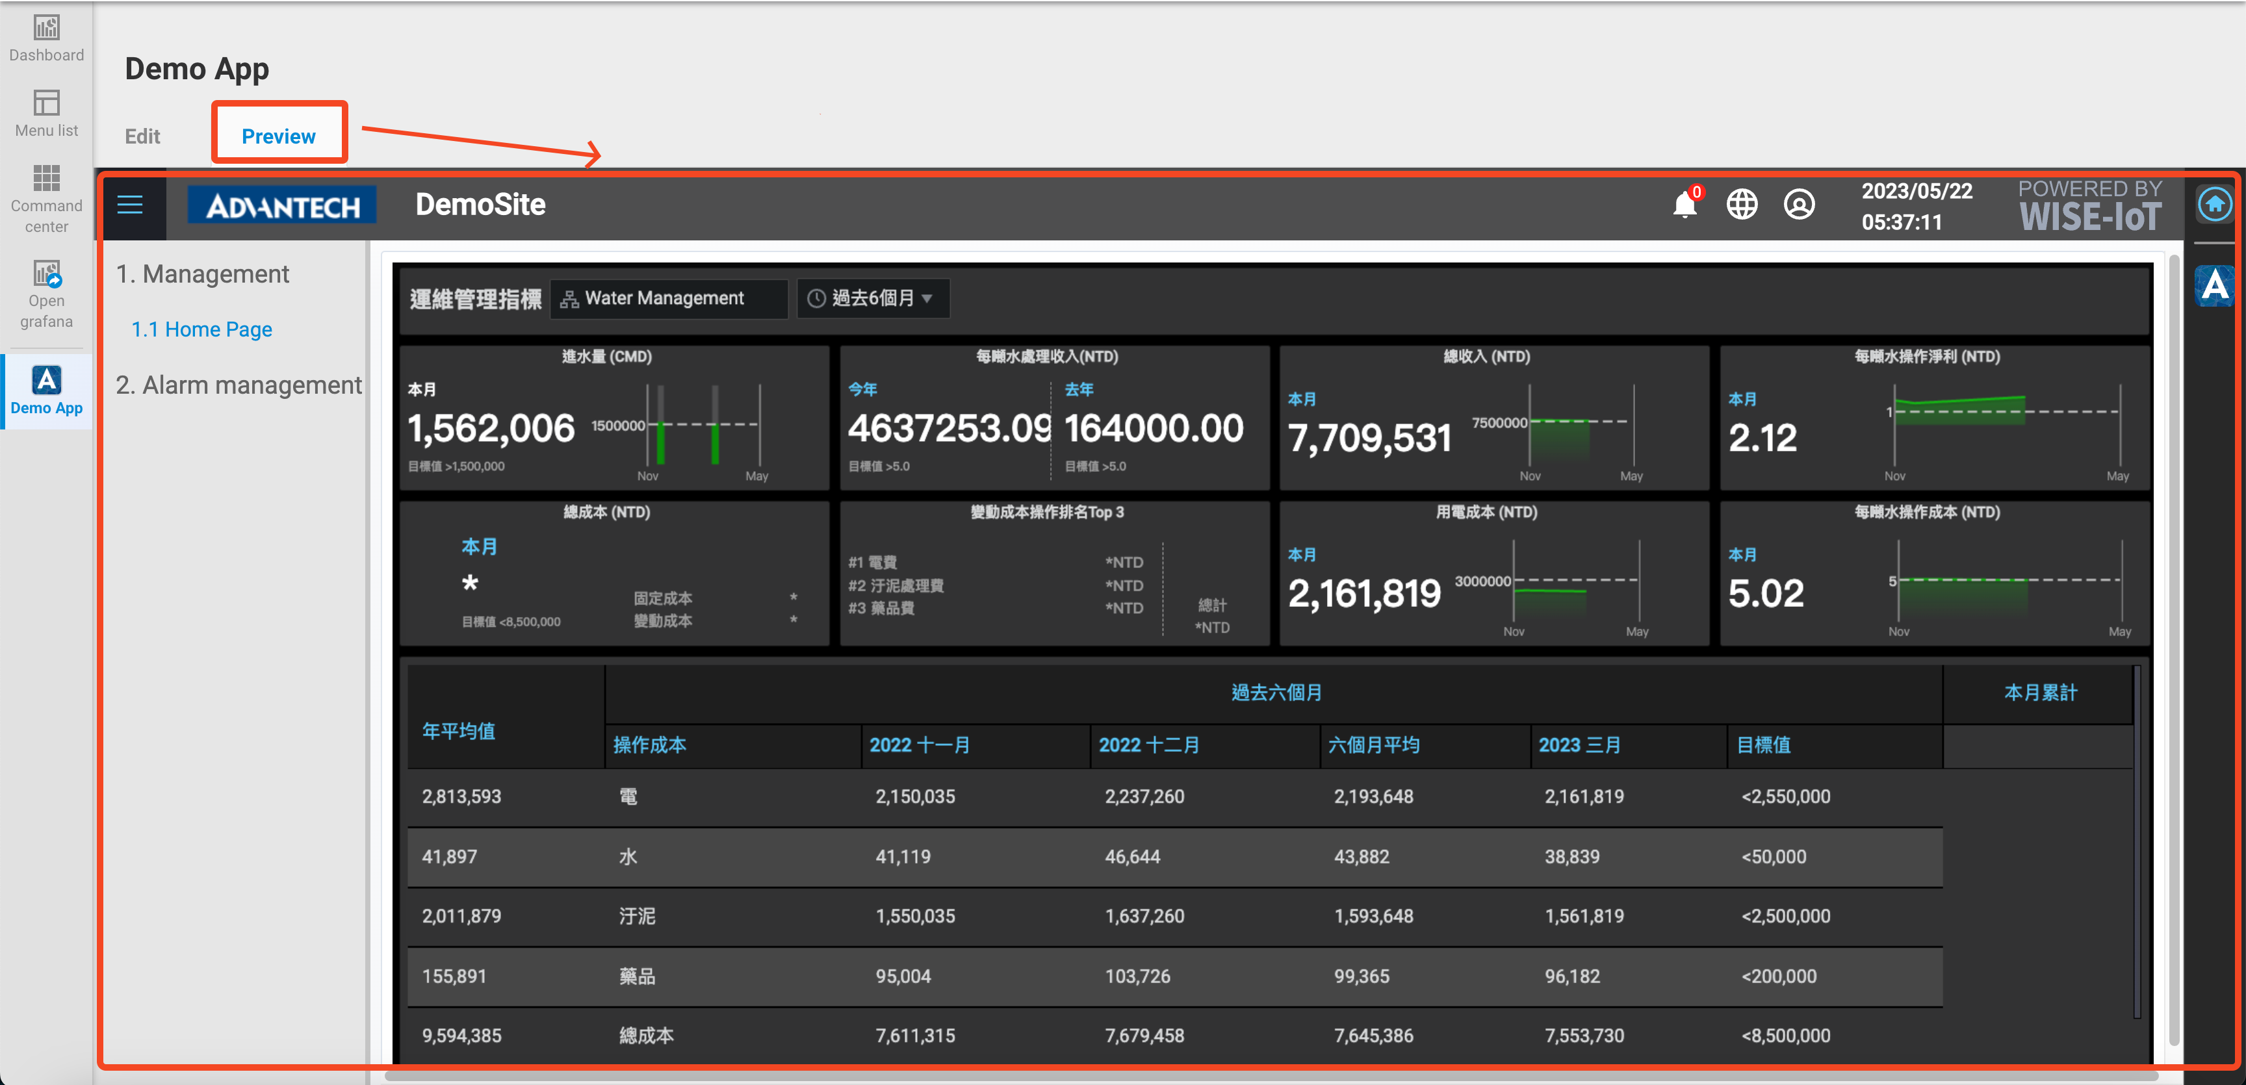Click the Advantech logo in the header
Image resolution: width=2246 pixels, height=1085 pixels.
tap(281, 205)
